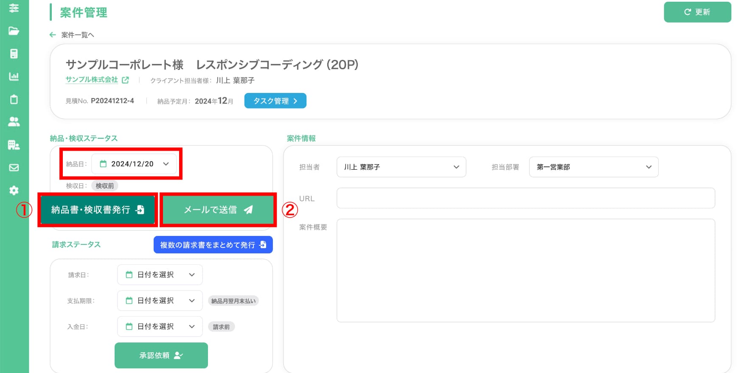Click the calendar icon in the 入金日 field
Viewport: 747px width, 373px height.
pos(129,326)
